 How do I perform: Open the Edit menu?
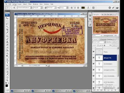10,4
